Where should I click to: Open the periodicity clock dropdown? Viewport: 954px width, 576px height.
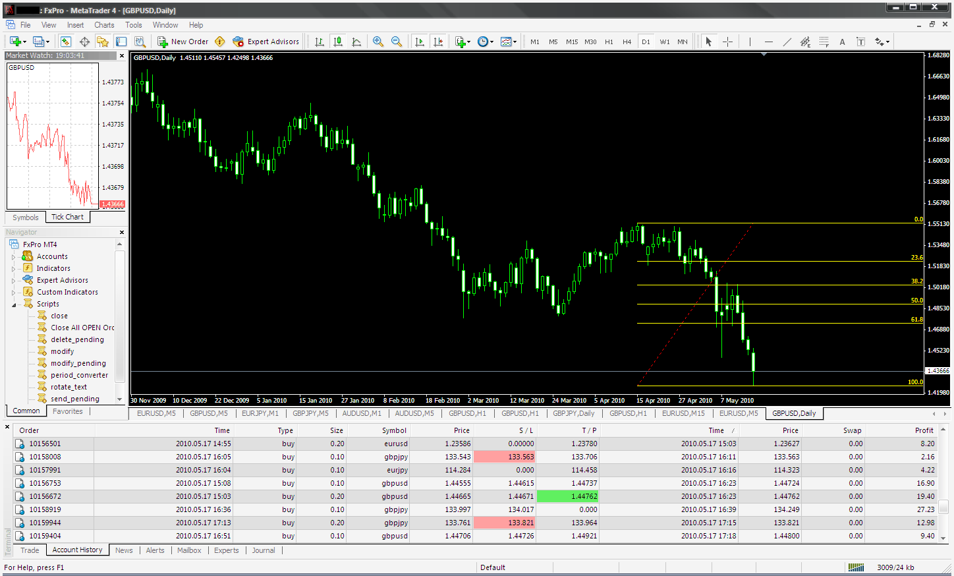(486, 42)
